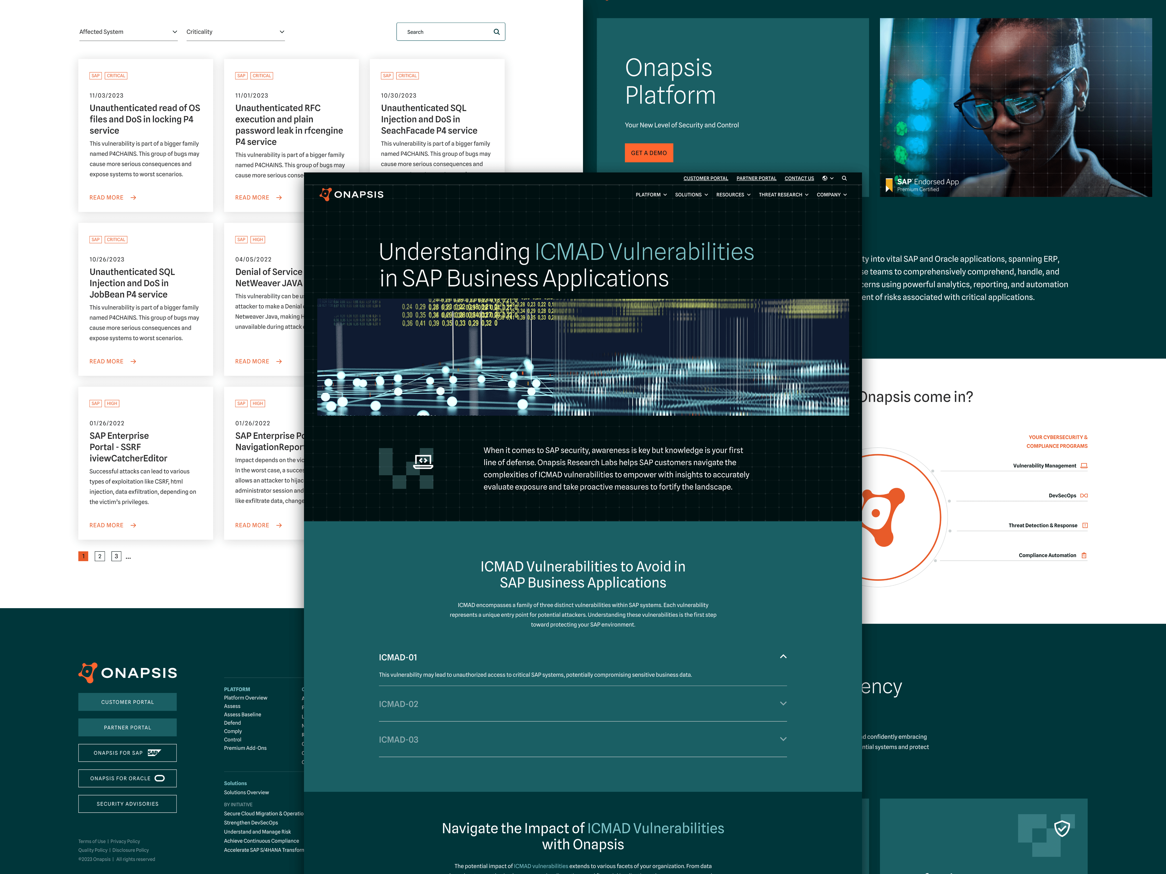The height and width of the screenshot is (874, 1166).
Task: Click the orange GET A DEMO button
Action: click(648, 153)
